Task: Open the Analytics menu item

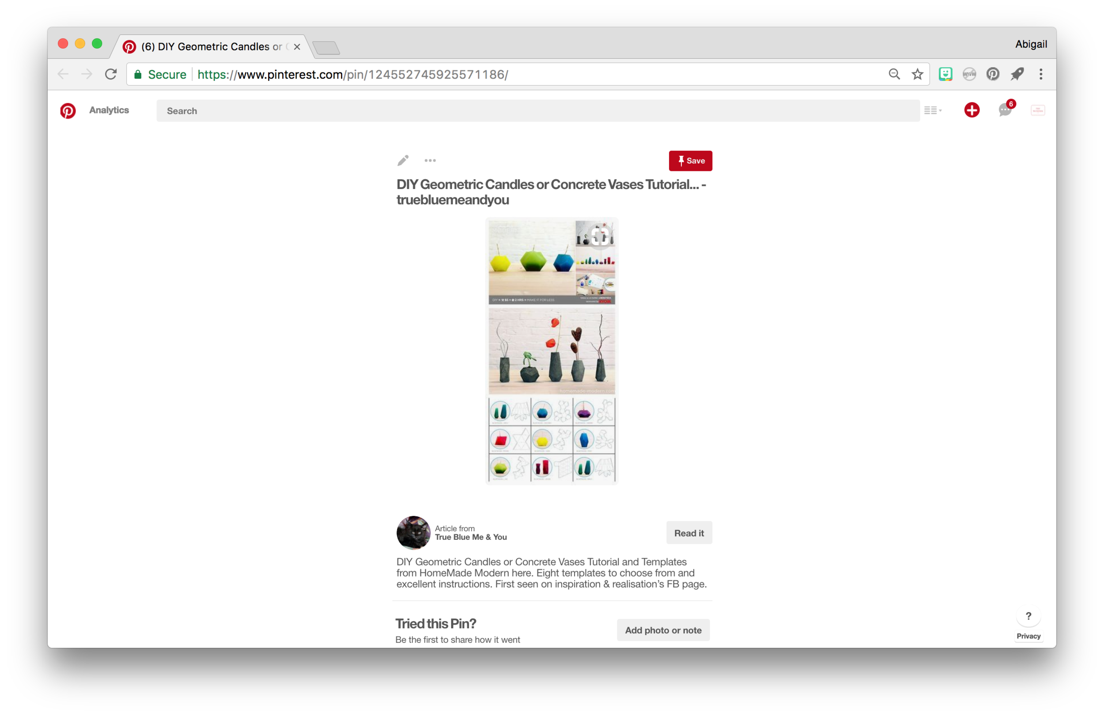Action: pyautogui.click(x=109, y=110)
